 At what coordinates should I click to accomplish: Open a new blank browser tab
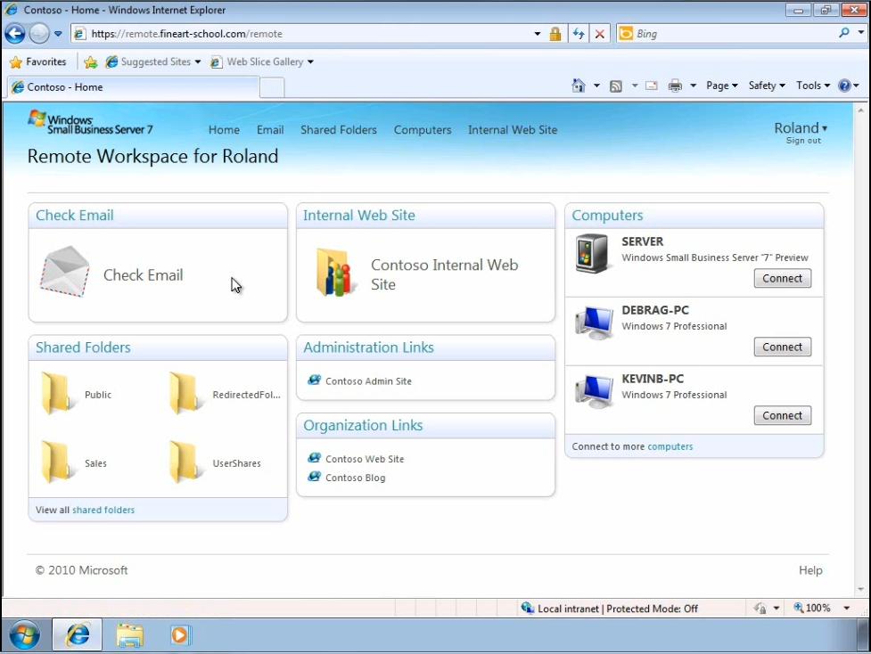tap(272, 87)
